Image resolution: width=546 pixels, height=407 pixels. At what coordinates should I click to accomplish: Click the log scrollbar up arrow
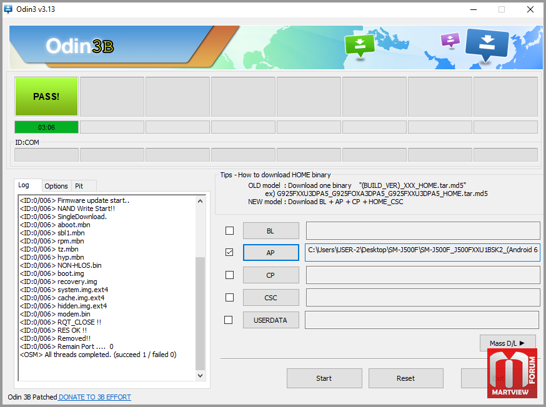(x=201, y=201)
